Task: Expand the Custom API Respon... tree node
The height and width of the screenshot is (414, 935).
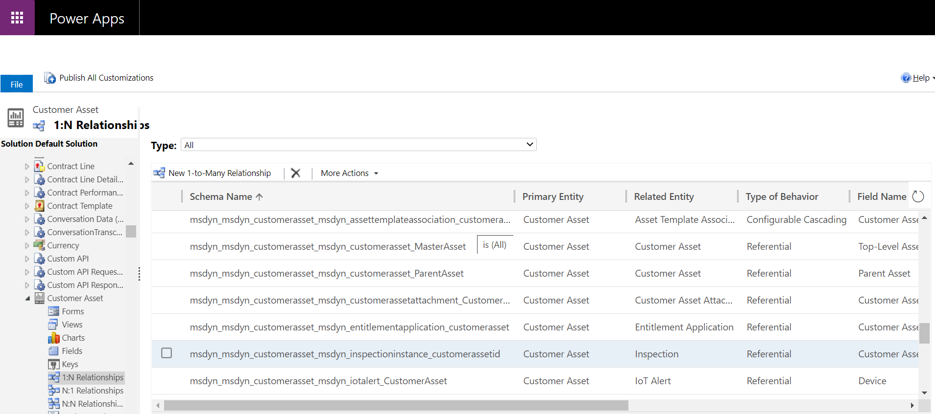Action: click(x=27, y=285)
